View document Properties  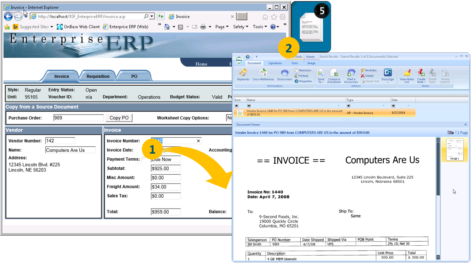click(x=303, y=81)
